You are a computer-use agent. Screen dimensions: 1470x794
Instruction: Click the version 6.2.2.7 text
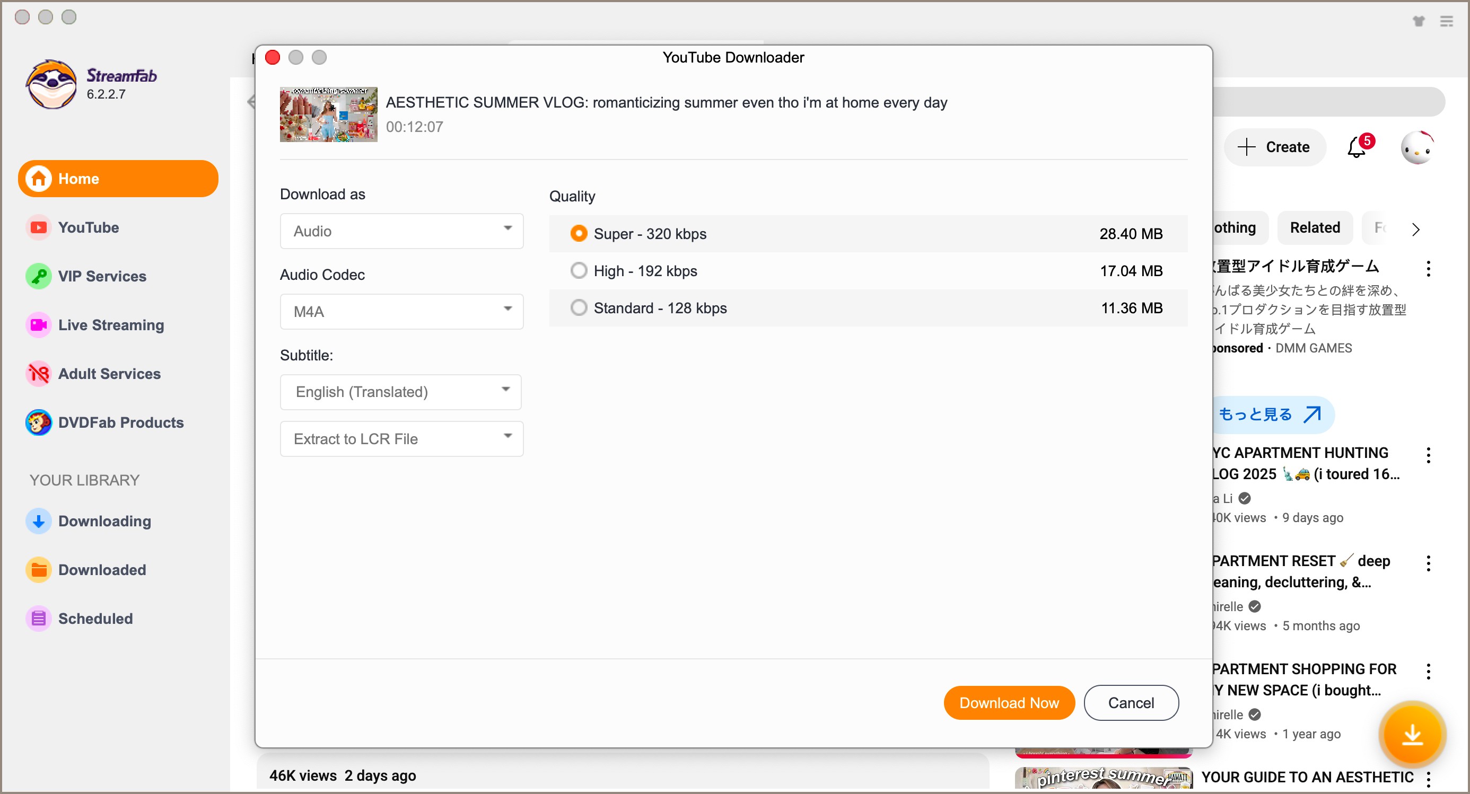pyautogui.click(x=106, y=94)
